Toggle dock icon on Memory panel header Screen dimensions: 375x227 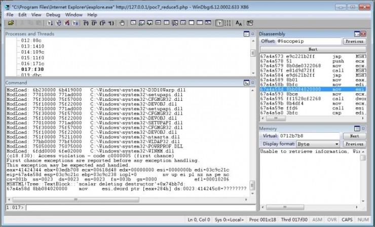pos(357,129)
